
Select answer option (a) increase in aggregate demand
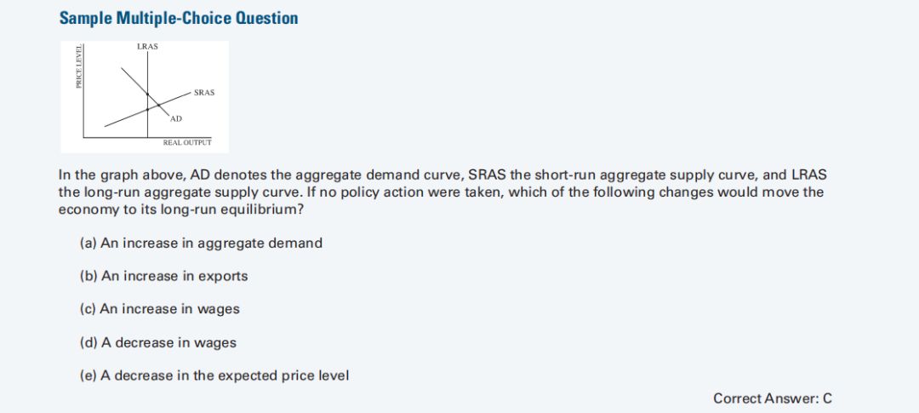[x=201, y=243]
